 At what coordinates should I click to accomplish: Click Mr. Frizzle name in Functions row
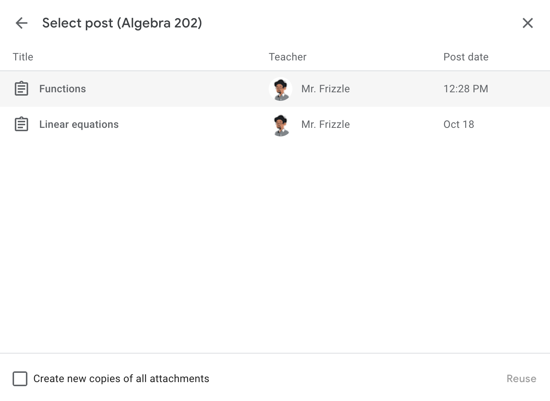pos(325,89)
